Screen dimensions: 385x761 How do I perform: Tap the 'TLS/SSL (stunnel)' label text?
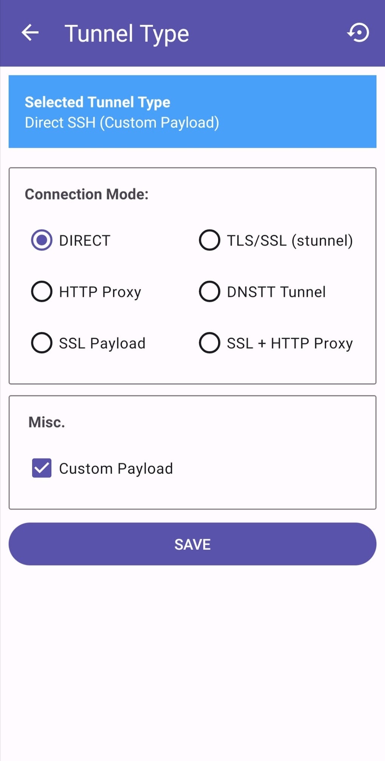click(x=290, y=241)
